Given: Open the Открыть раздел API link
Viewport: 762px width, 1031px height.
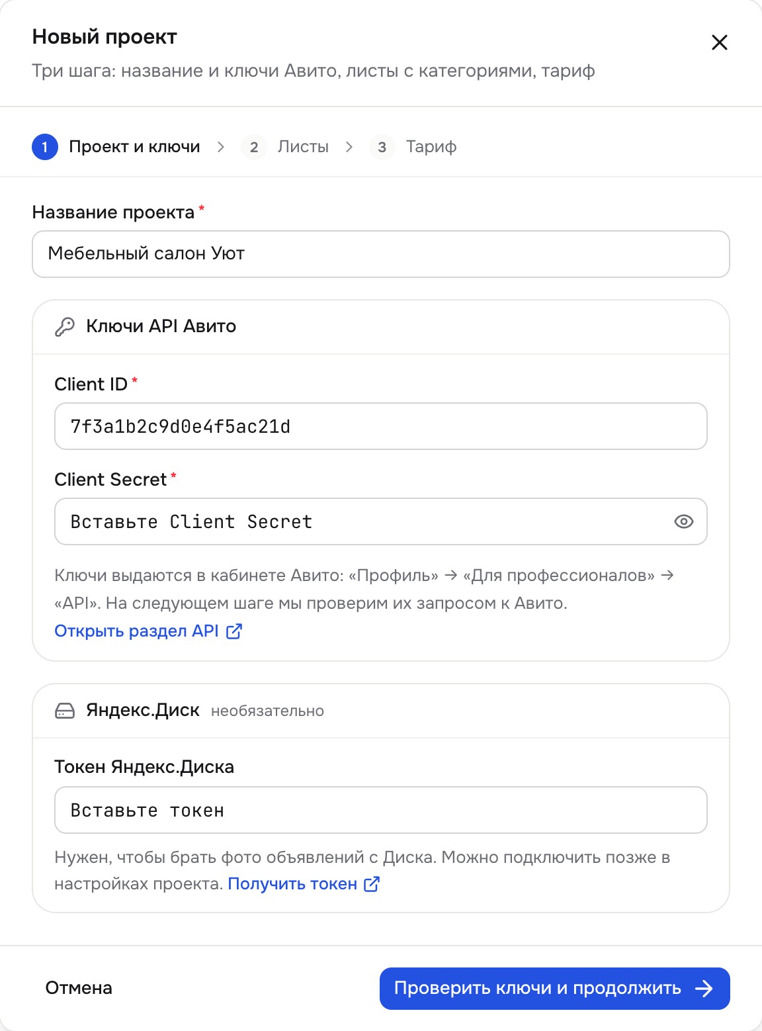Looking at the screenshot, I should tap(148, 631).
